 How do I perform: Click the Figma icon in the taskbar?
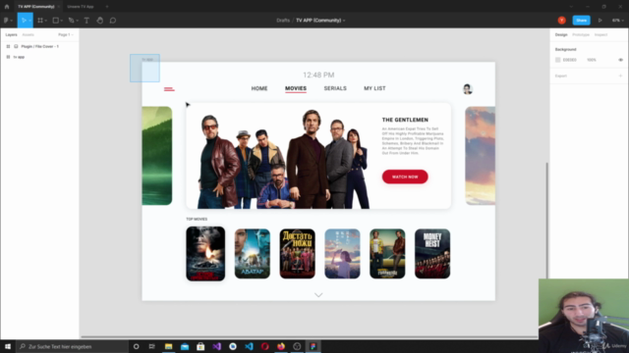(313, 346)
